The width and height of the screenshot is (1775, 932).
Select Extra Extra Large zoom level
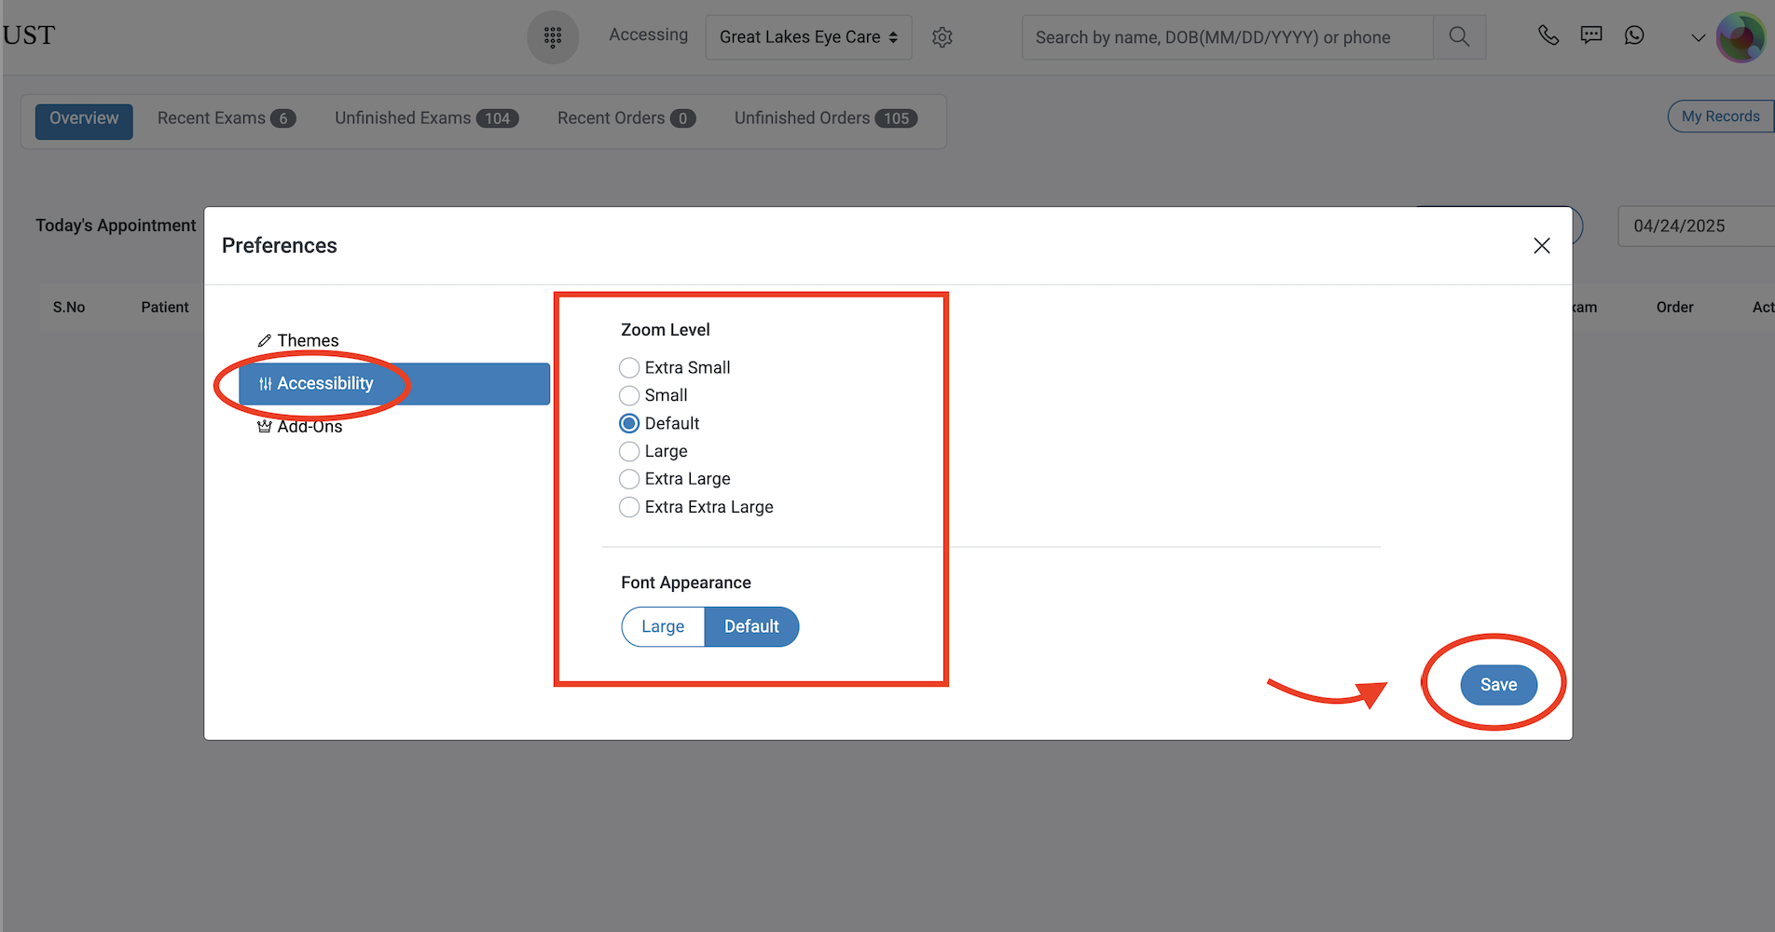point(629,507)
